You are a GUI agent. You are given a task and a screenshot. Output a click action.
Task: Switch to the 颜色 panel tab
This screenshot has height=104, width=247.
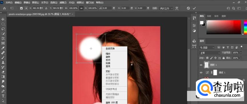[202, 16]
